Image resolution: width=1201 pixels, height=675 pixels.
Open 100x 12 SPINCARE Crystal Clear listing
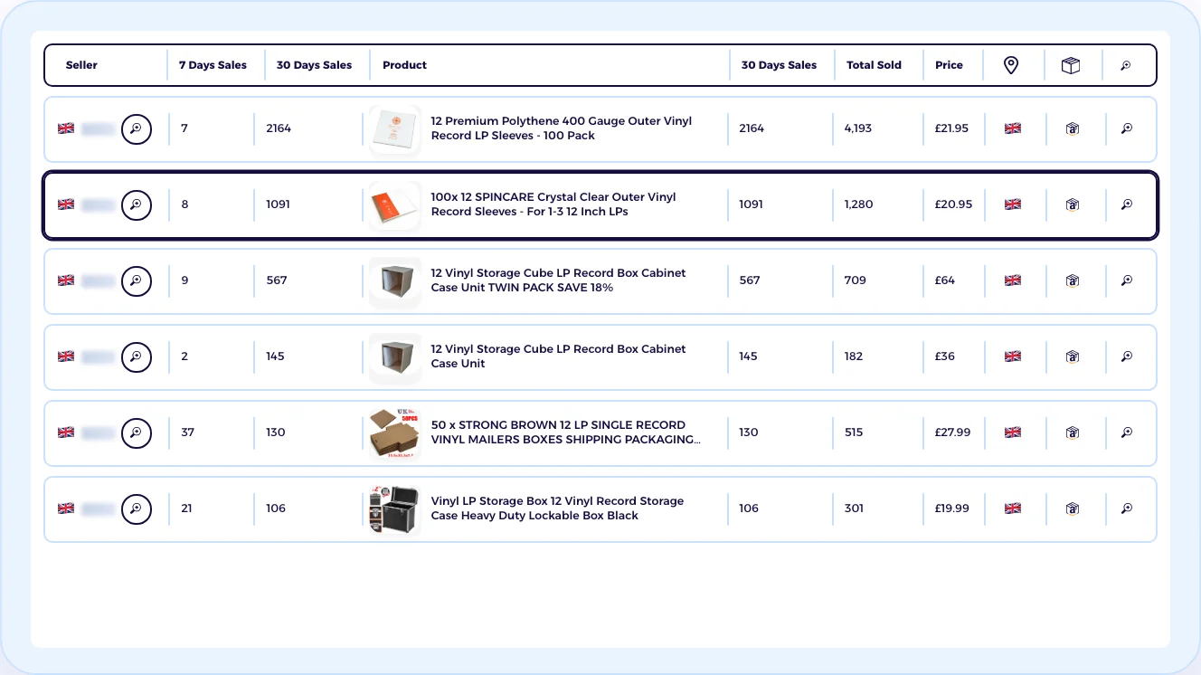coord(553,204)
